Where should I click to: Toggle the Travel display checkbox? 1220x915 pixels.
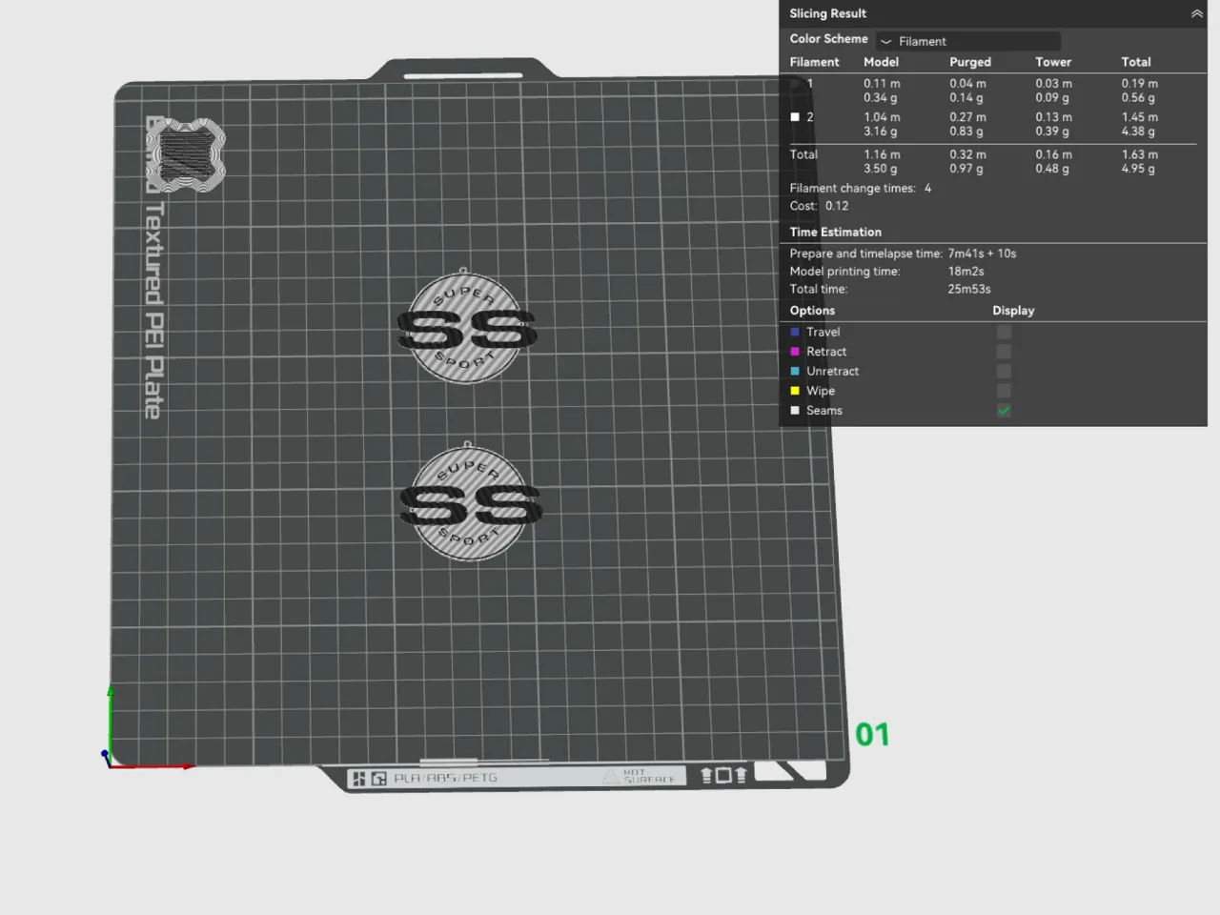point(1004,332)
